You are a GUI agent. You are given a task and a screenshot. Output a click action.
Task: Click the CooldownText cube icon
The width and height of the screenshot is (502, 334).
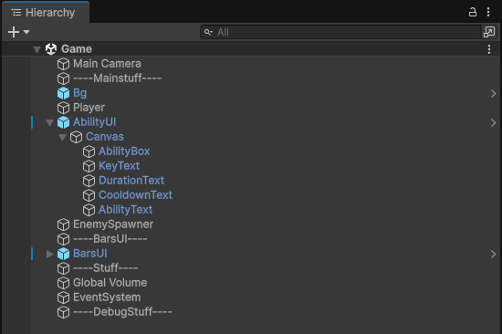(x=89, y=195)
